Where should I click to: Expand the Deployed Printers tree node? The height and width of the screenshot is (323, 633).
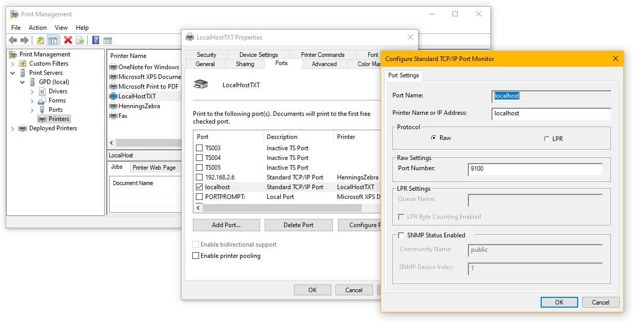(13, 128)
